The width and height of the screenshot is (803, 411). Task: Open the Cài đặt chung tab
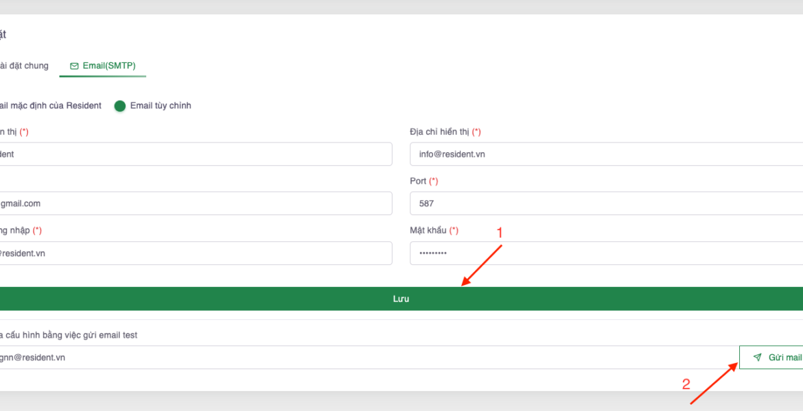coord(25,66)
